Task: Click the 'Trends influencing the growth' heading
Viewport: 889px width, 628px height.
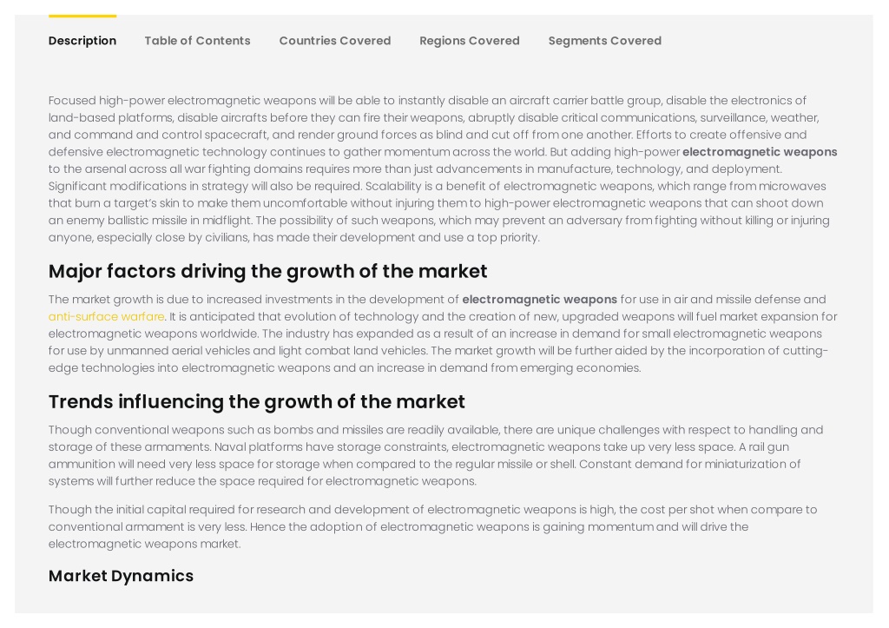Action: [x=257, y=401]
